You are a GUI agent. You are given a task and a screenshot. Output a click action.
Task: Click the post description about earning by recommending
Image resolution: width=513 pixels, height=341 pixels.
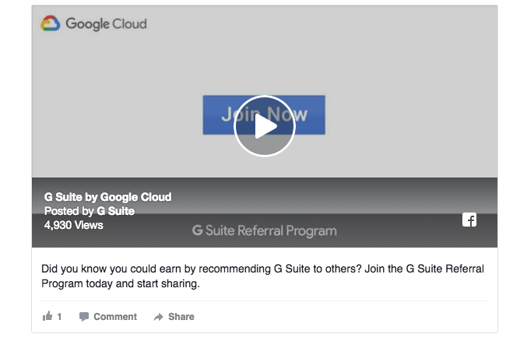[x=262, y=276]
